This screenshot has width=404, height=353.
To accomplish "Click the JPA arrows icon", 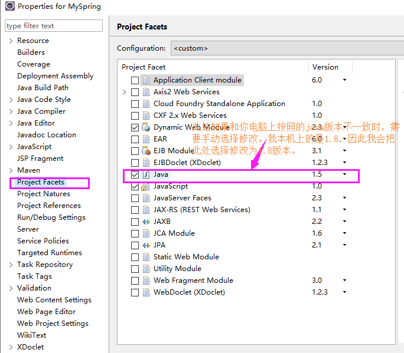I will pos(146,245).
